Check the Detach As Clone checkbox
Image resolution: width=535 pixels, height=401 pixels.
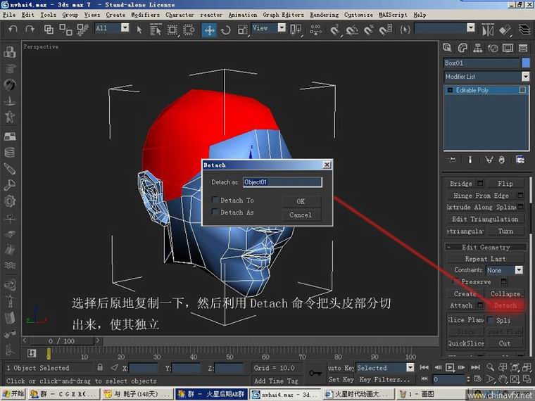215,212
